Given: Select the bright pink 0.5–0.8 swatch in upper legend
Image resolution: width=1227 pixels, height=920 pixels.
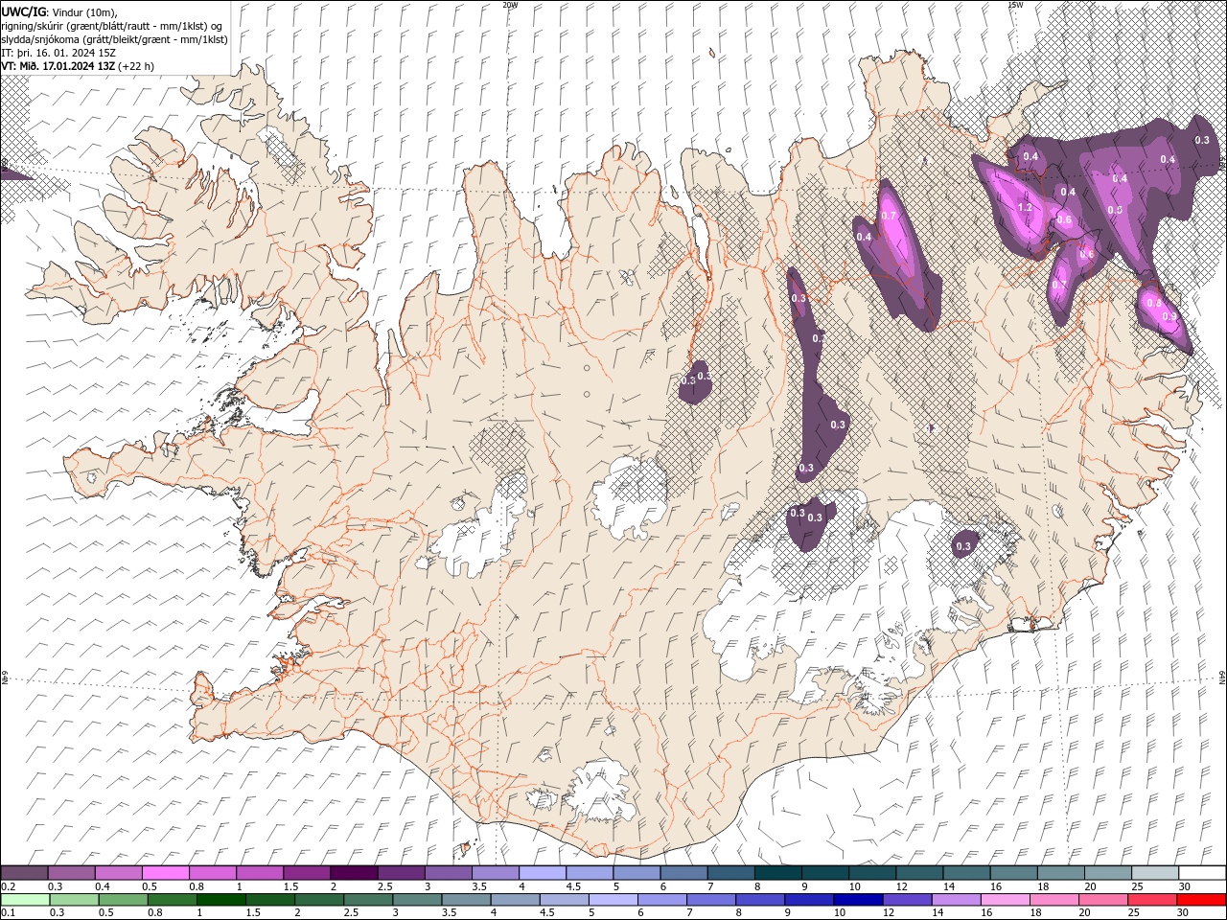Looking at the screenshot, I should 166,873.
